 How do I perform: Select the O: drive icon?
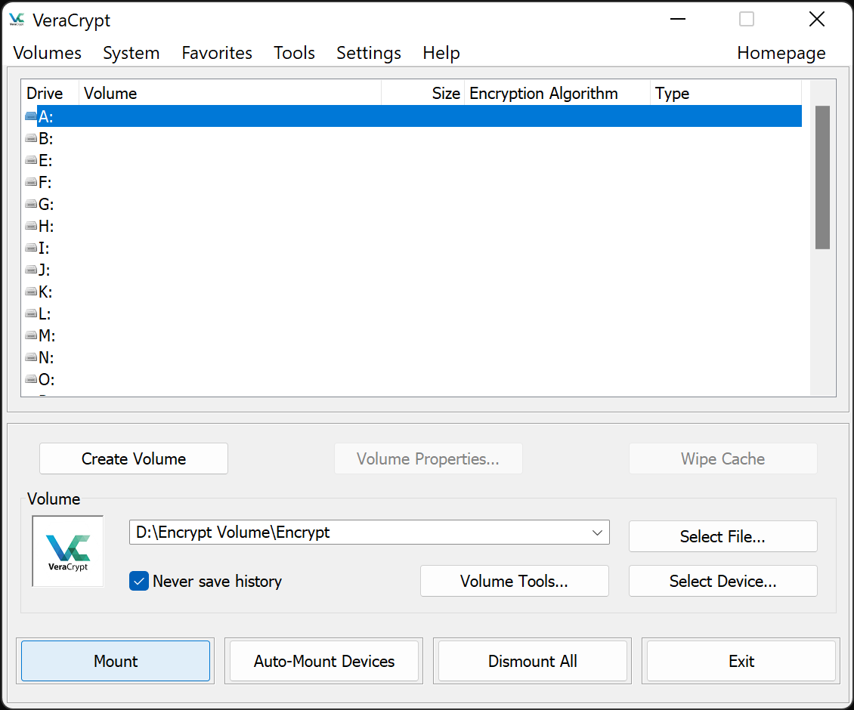point(31,379)
